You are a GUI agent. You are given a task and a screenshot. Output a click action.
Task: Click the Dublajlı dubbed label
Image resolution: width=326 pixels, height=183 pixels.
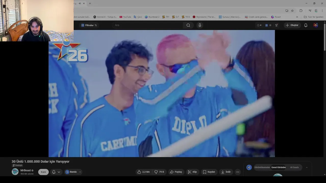tap(17, 165)
